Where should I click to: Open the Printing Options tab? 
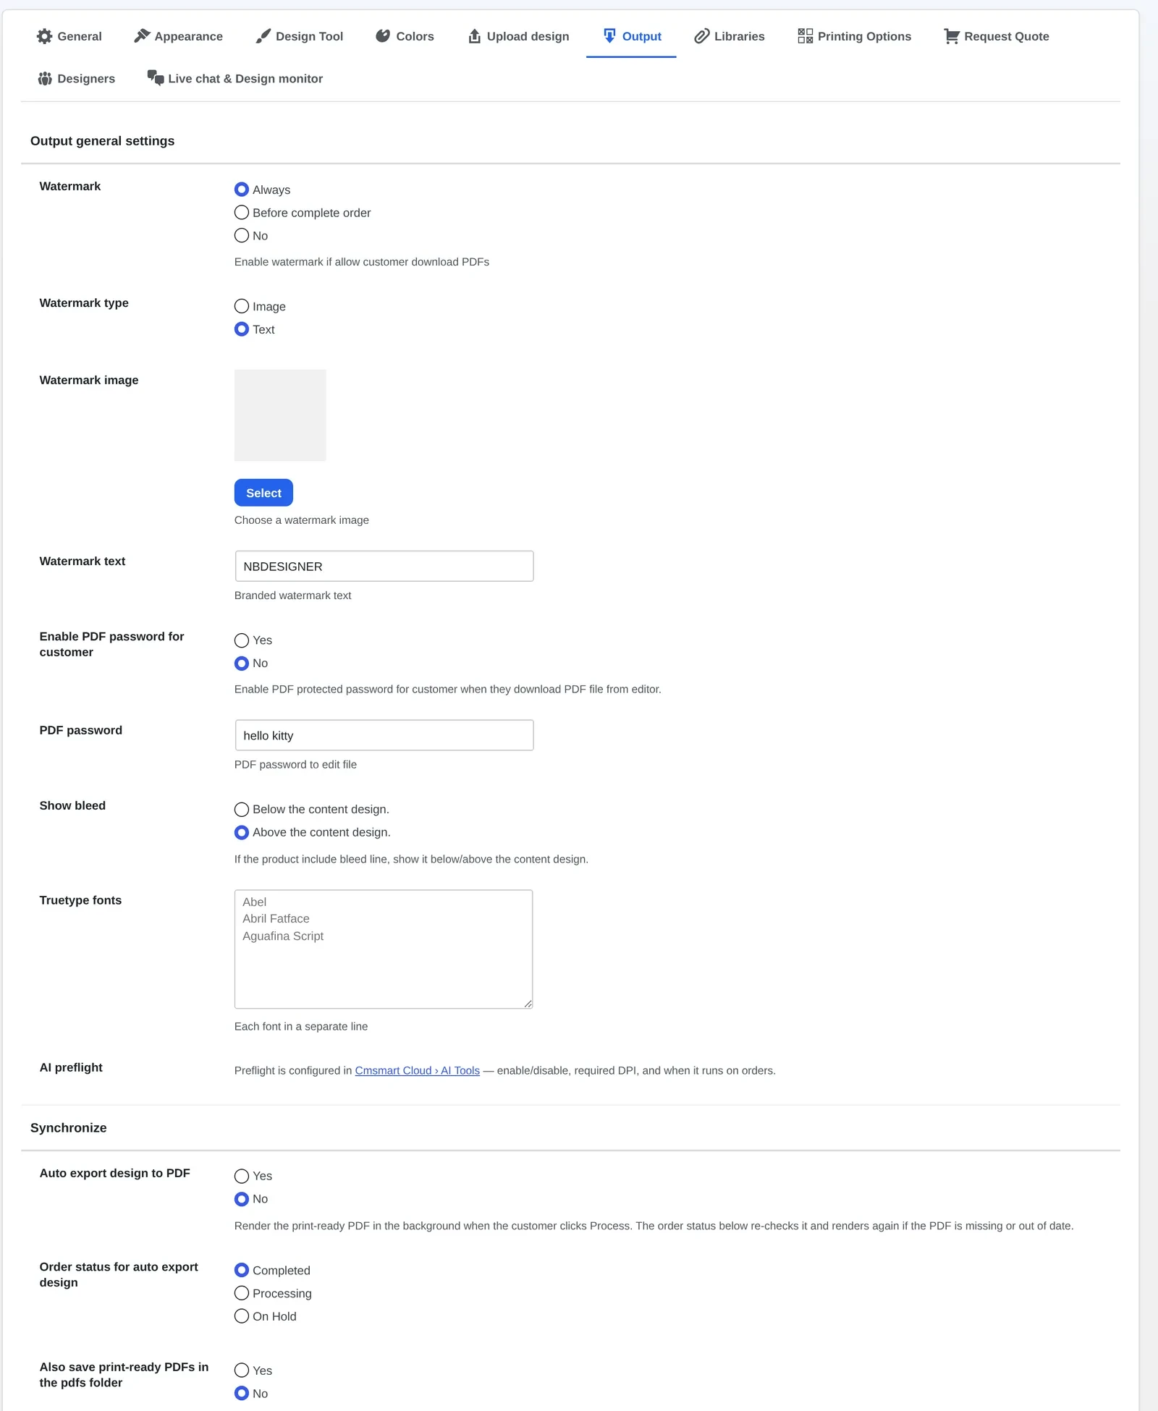855,36
